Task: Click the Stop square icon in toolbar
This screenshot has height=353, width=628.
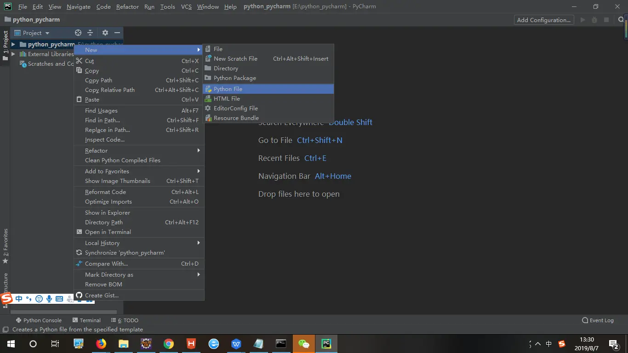Action: pyautogui.click(x=606, y=20)
